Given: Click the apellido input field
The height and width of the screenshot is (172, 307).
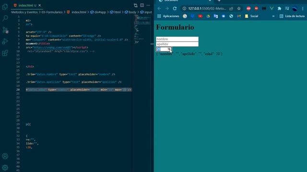Looking at the screenshot, I should pyautogui.click(x=177, y=44).
